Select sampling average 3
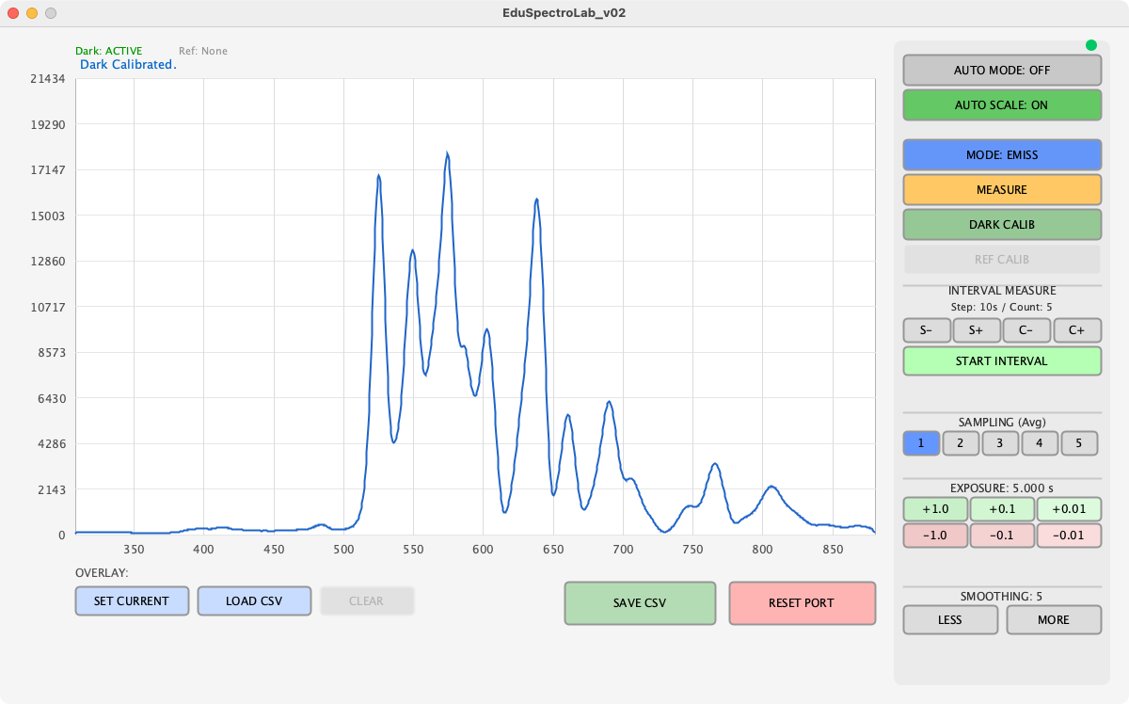Viewport: 1129px width, 704px height. click(x=1000, y=443)
